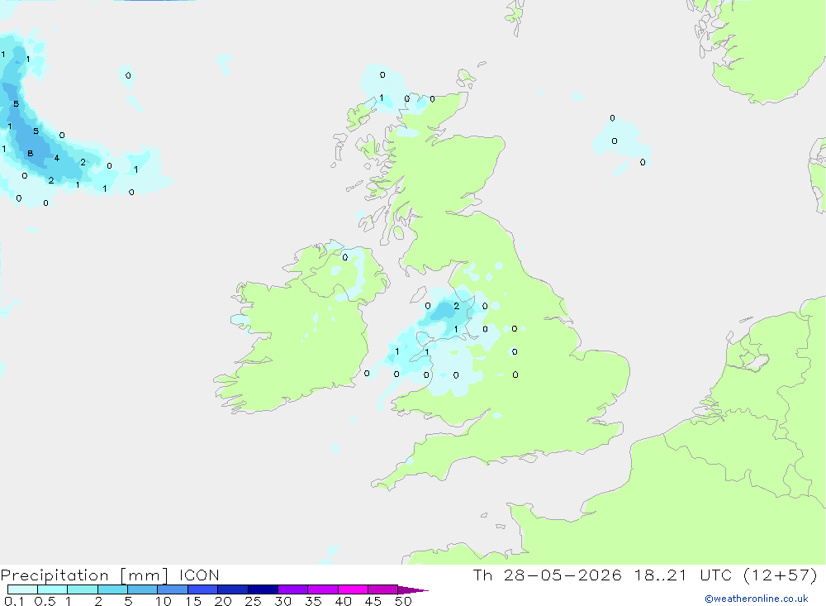
Task: Click the 'ICON' model name label
Action: click(199, 575)
